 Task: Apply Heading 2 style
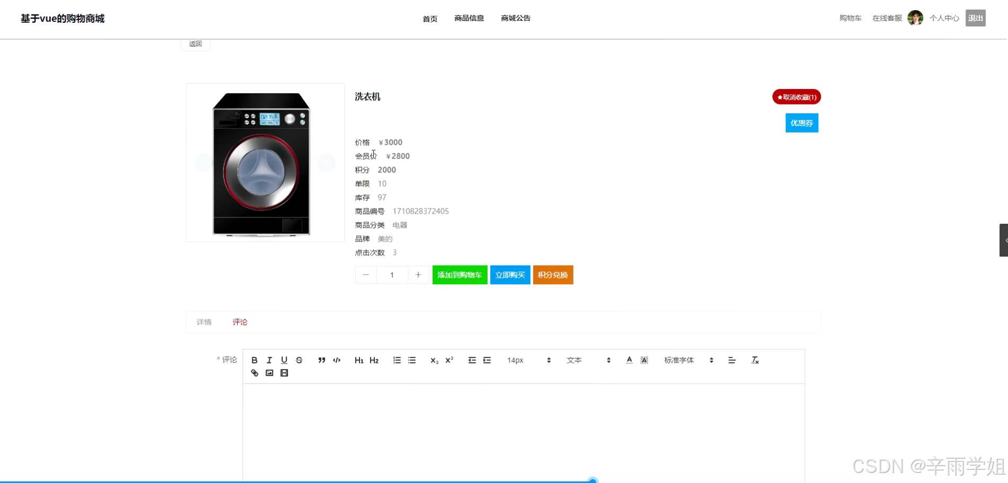374,360
